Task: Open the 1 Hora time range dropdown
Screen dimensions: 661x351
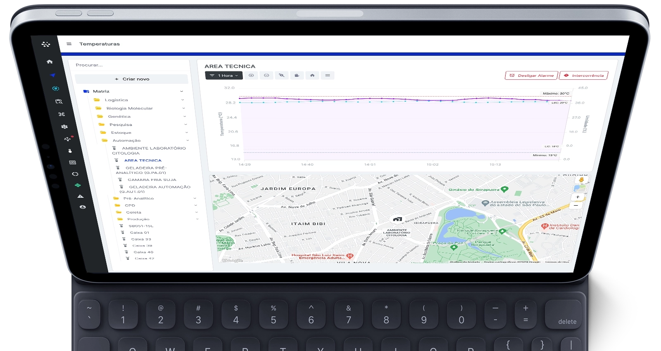Action: coord(224,76)
